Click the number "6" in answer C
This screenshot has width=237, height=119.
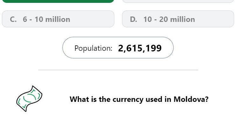[x=25, y=19]
